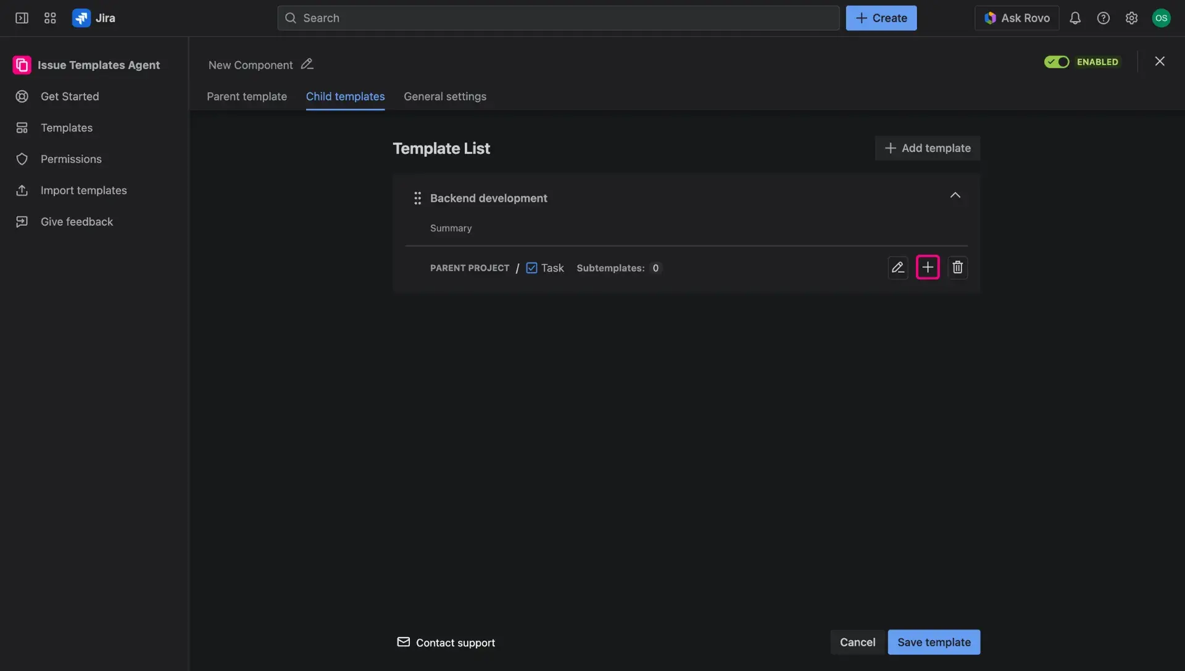Click the Add template button

pyautogui.click(x=927, y=148)
